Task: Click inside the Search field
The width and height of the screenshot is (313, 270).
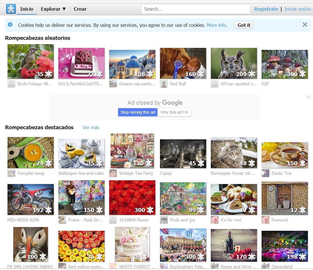Action: click(x=195, y=9)
